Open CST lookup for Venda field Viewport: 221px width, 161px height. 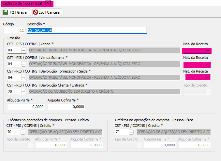(x=23, y=50)
